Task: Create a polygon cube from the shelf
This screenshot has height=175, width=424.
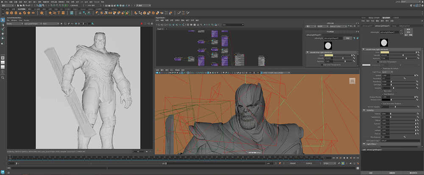Action: tap(11, 13)
